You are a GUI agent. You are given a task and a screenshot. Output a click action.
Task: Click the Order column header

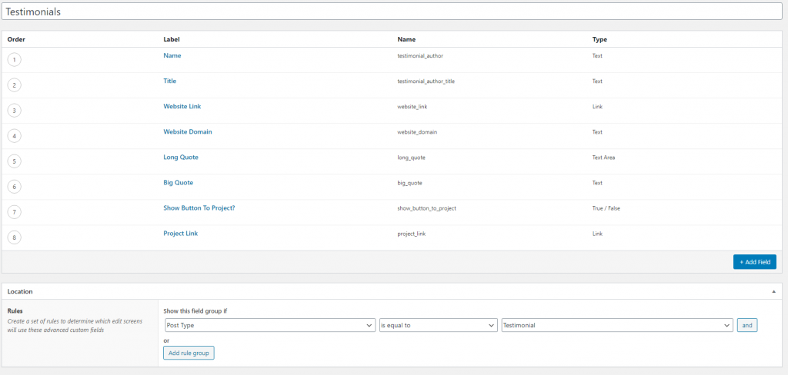click(16, 39)
